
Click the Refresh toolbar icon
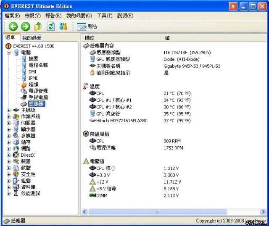(x=51, y=26)
